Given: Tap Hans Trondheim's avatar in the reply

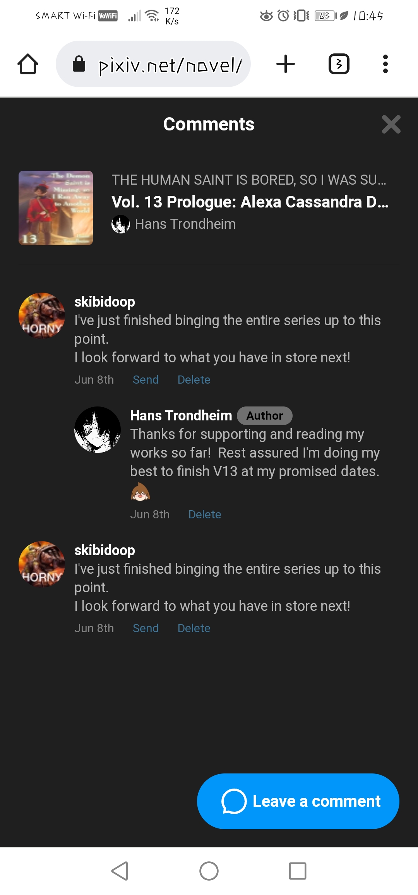Looking at the screenshot, I should [98, 430].
